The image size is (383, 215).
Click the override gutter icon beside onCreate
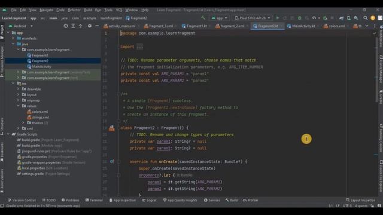click(x=112, y=161)
